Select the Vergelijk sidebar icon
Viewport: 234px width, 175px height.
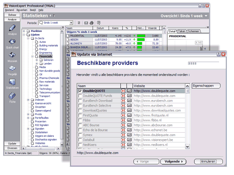click(12, 69)
